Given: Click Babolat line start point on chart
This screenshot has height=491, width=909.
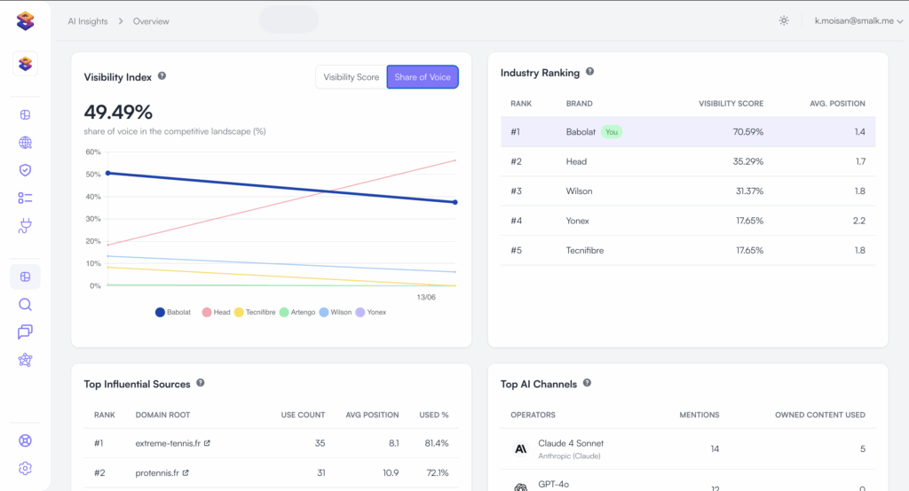Looking at the screenshot, I should point(107,173).
